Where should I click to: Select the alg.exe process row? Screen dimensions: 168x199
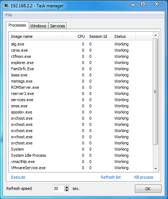(x=81, y=44)
